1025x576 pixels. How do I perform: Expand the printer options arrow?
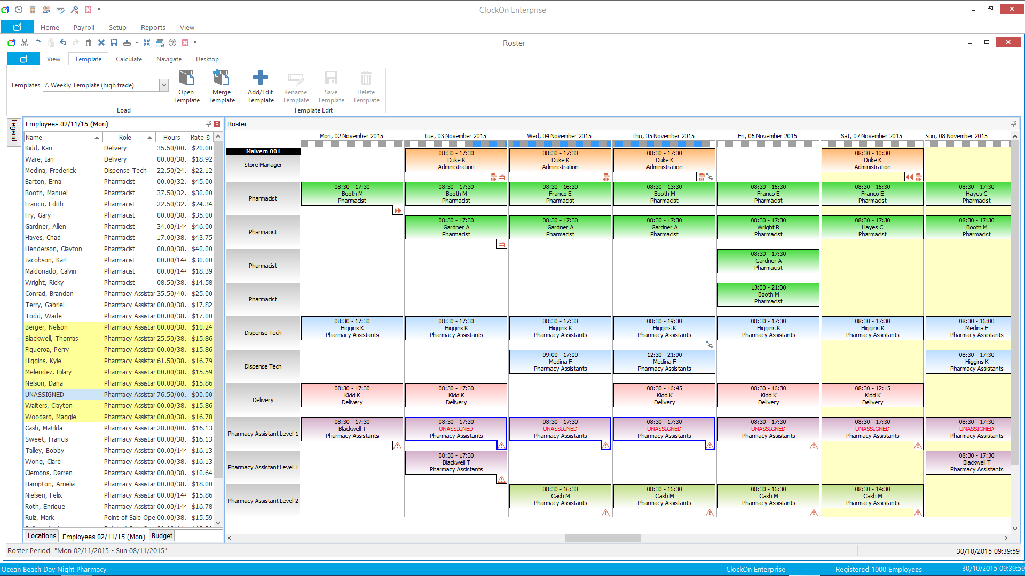[137, 43]
